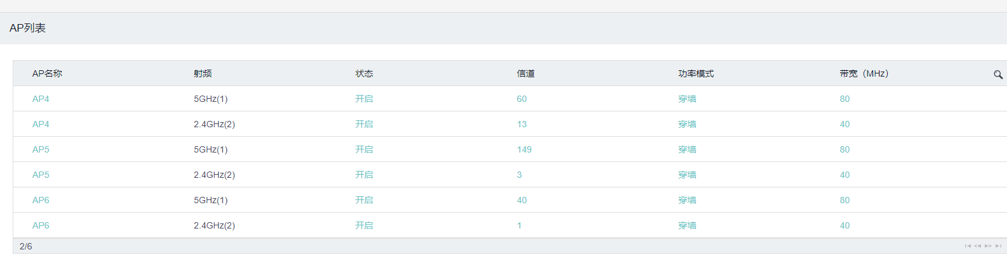Image resolution: width=1007 pixels, height=257 pixels.
Task: Click the search magnifier icon in table header
Action: [998, 75]
